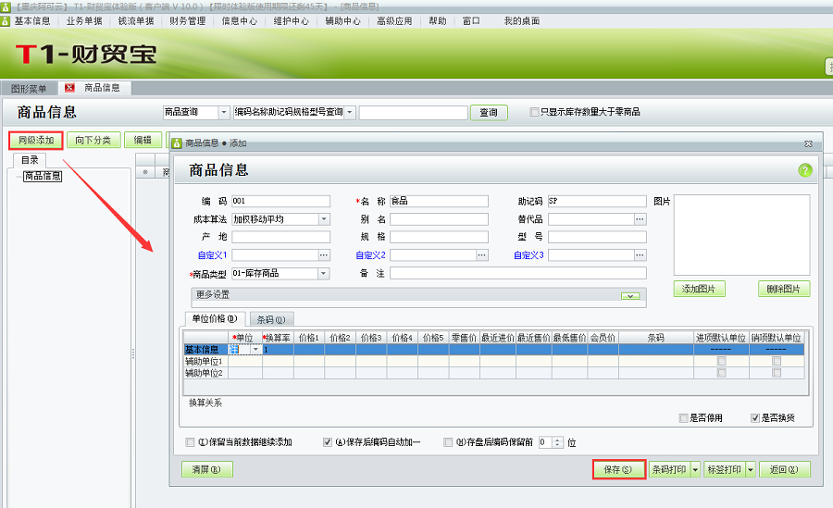Click the dialog title bar app icon
The height and width of the screenshot is (508, 833).
click(x=178, y=142)
